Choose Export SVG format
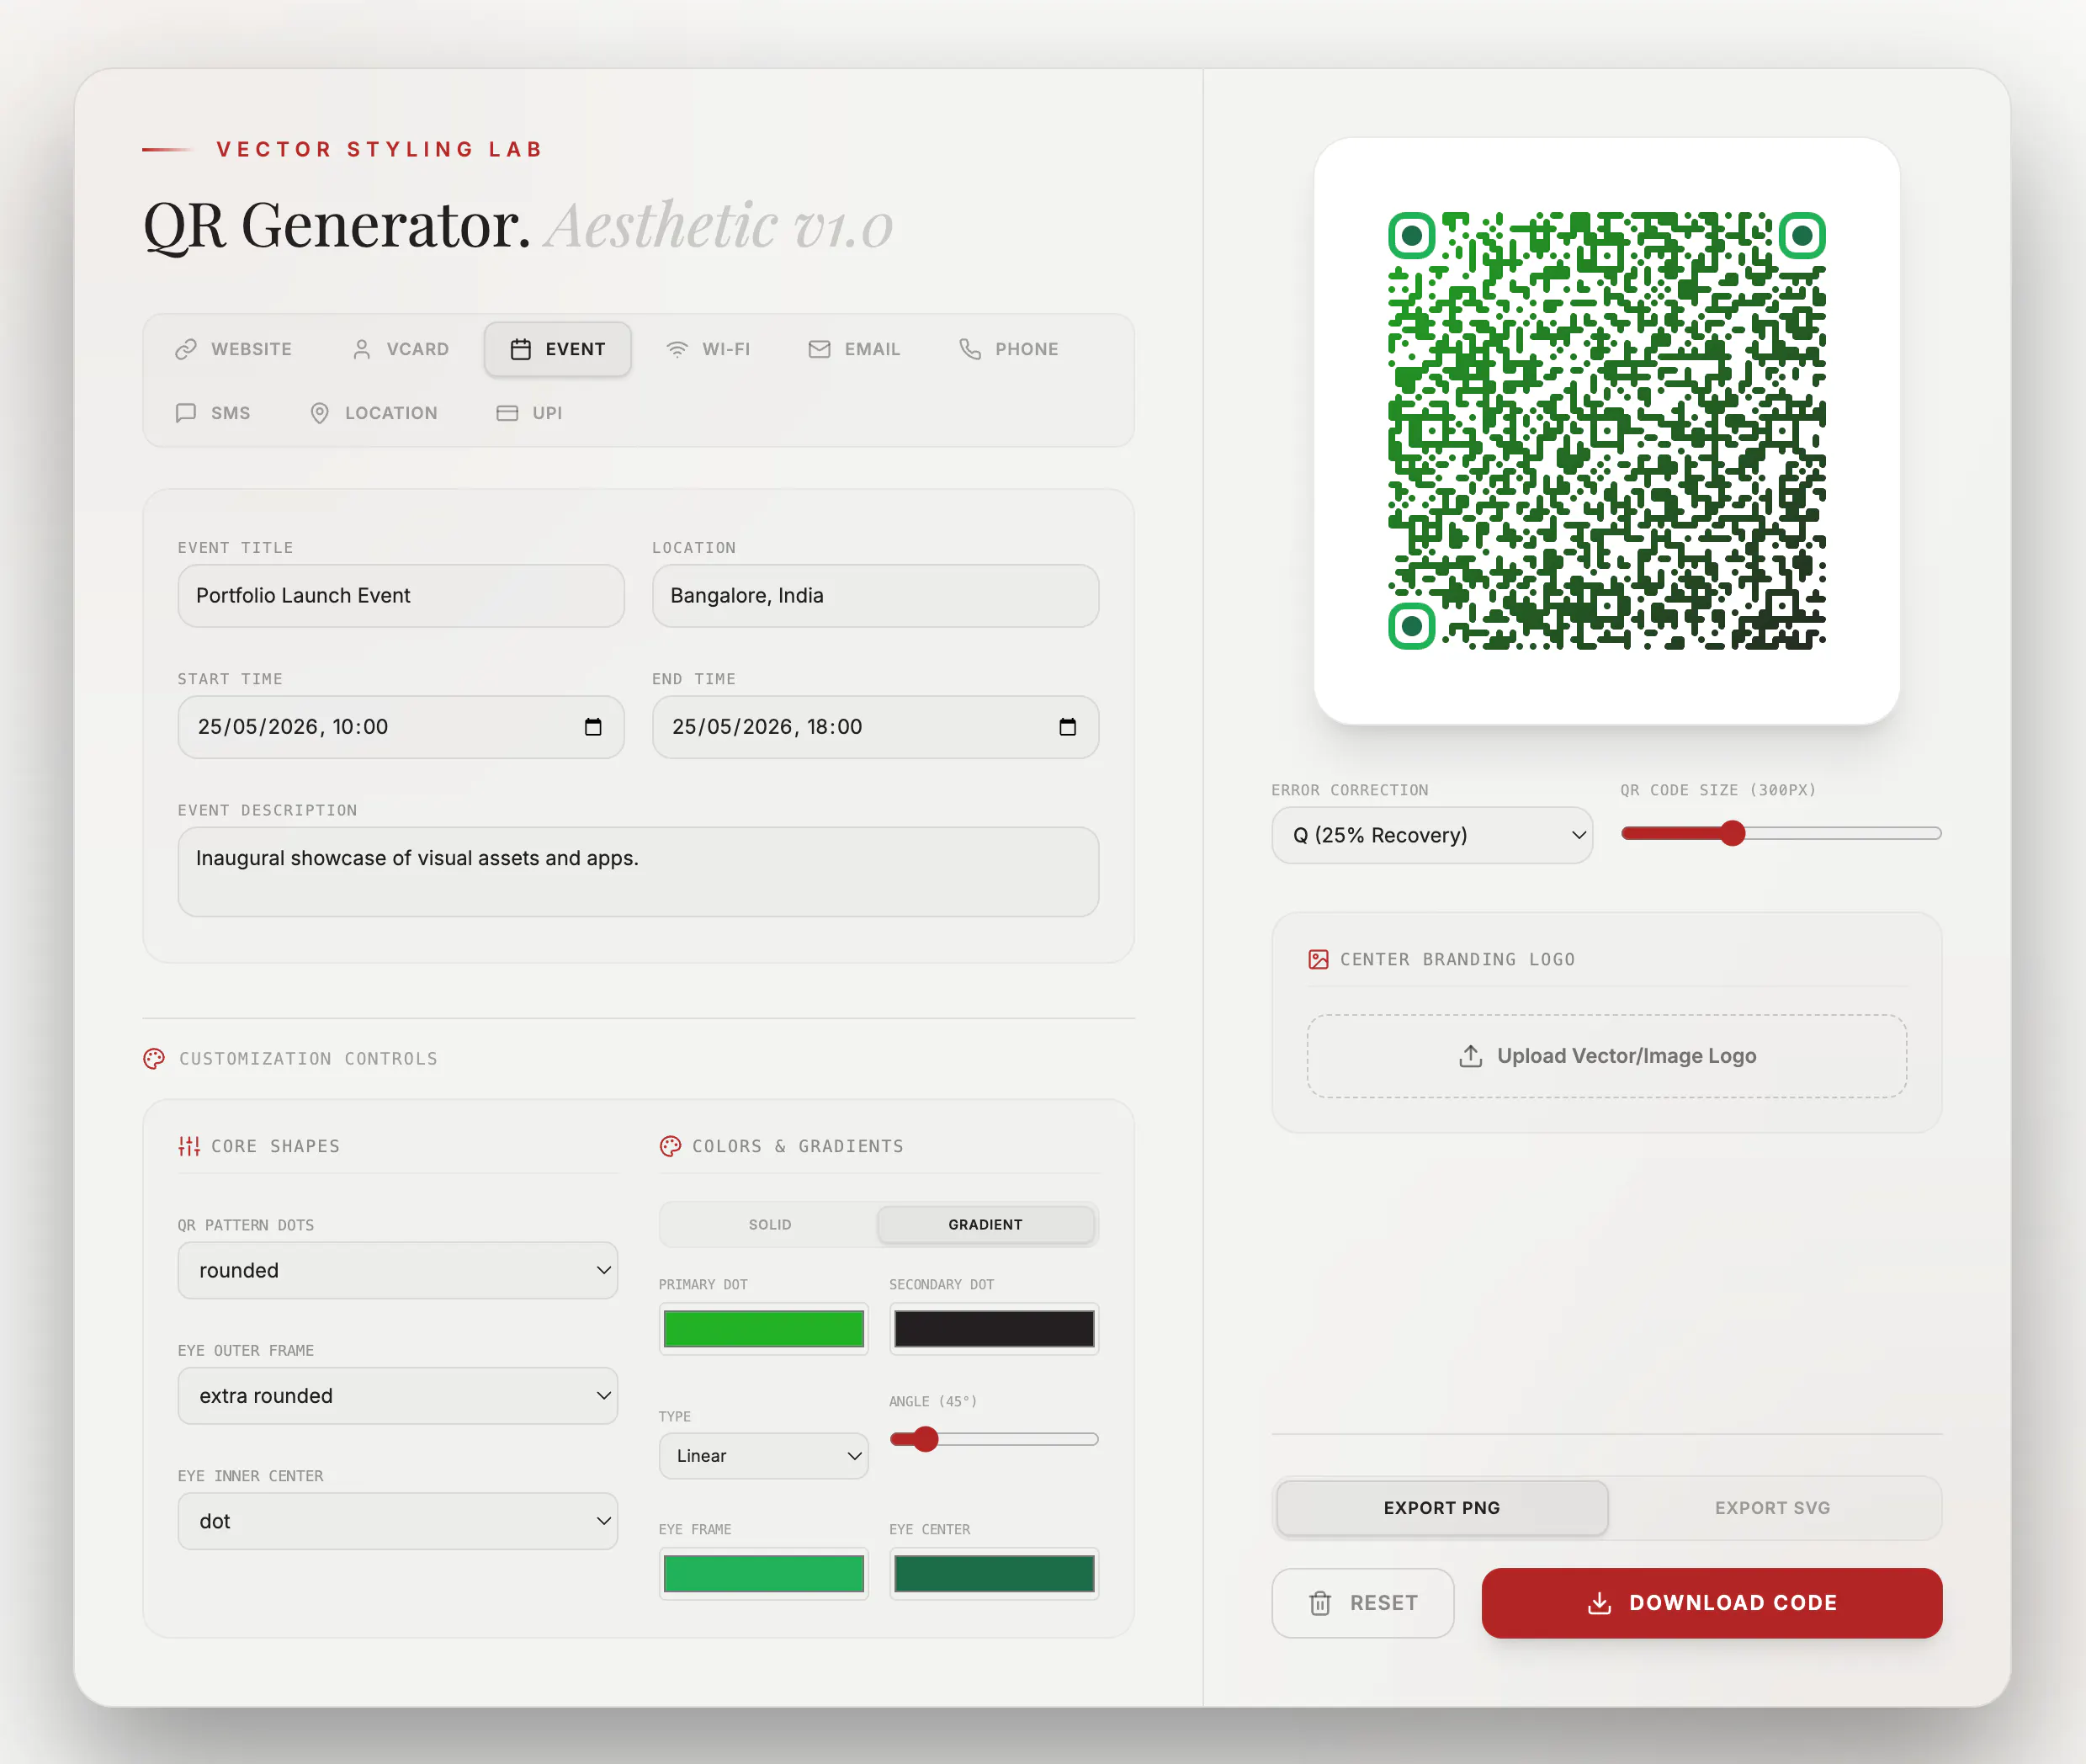Image resolution: width=2086 pixels, height=1764 pixels. click(1772, 1508)
